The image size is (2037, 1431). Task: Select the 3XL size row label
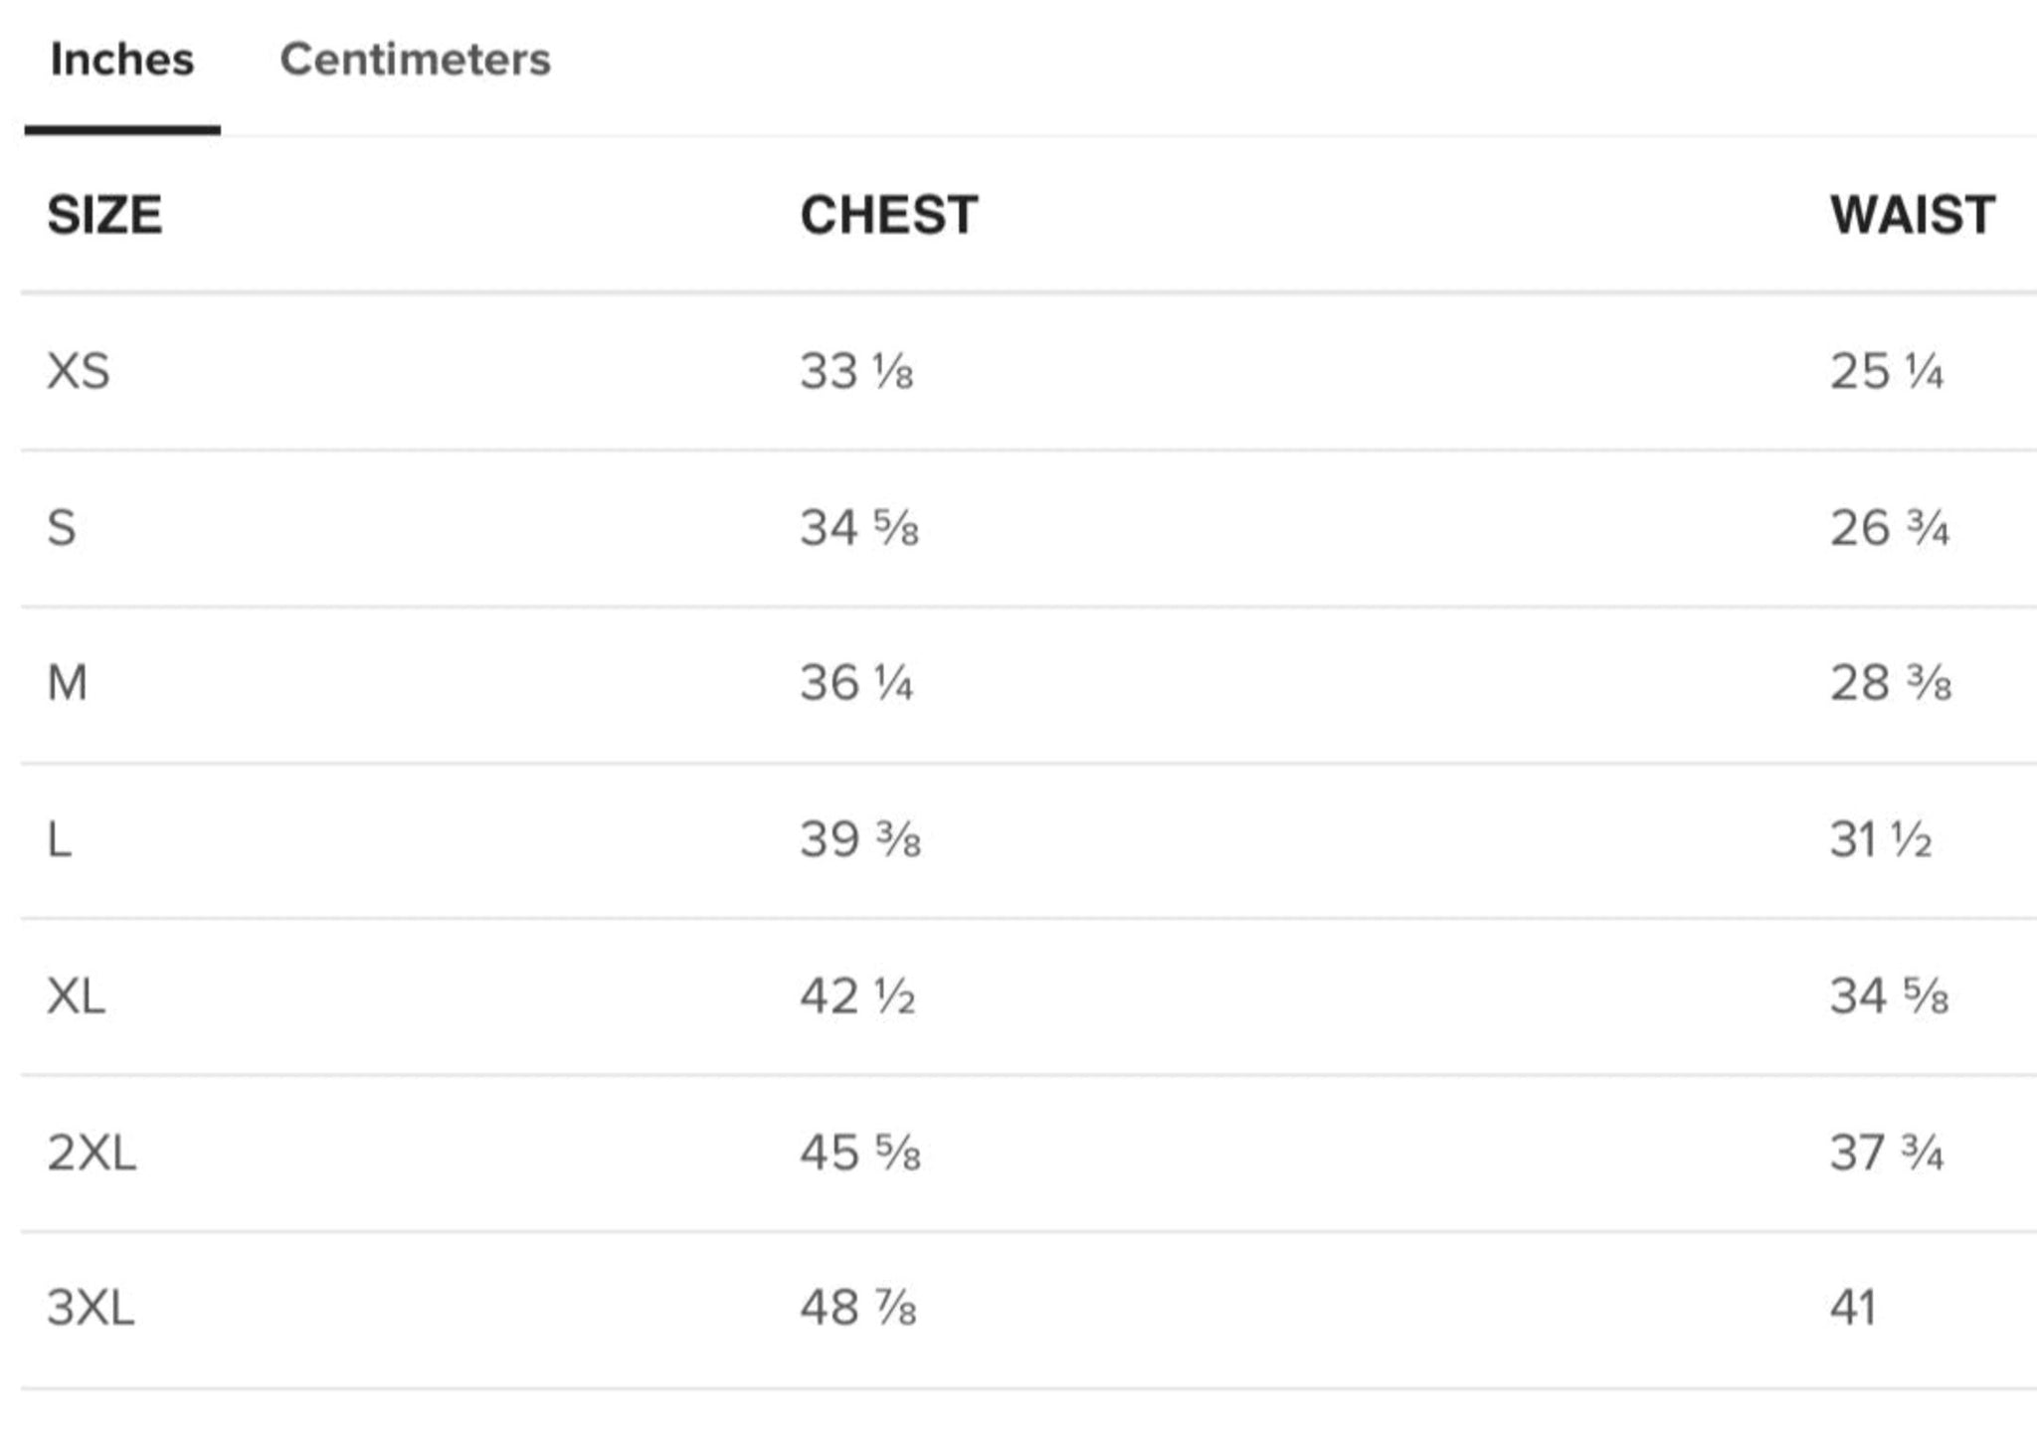(91, 1308)
